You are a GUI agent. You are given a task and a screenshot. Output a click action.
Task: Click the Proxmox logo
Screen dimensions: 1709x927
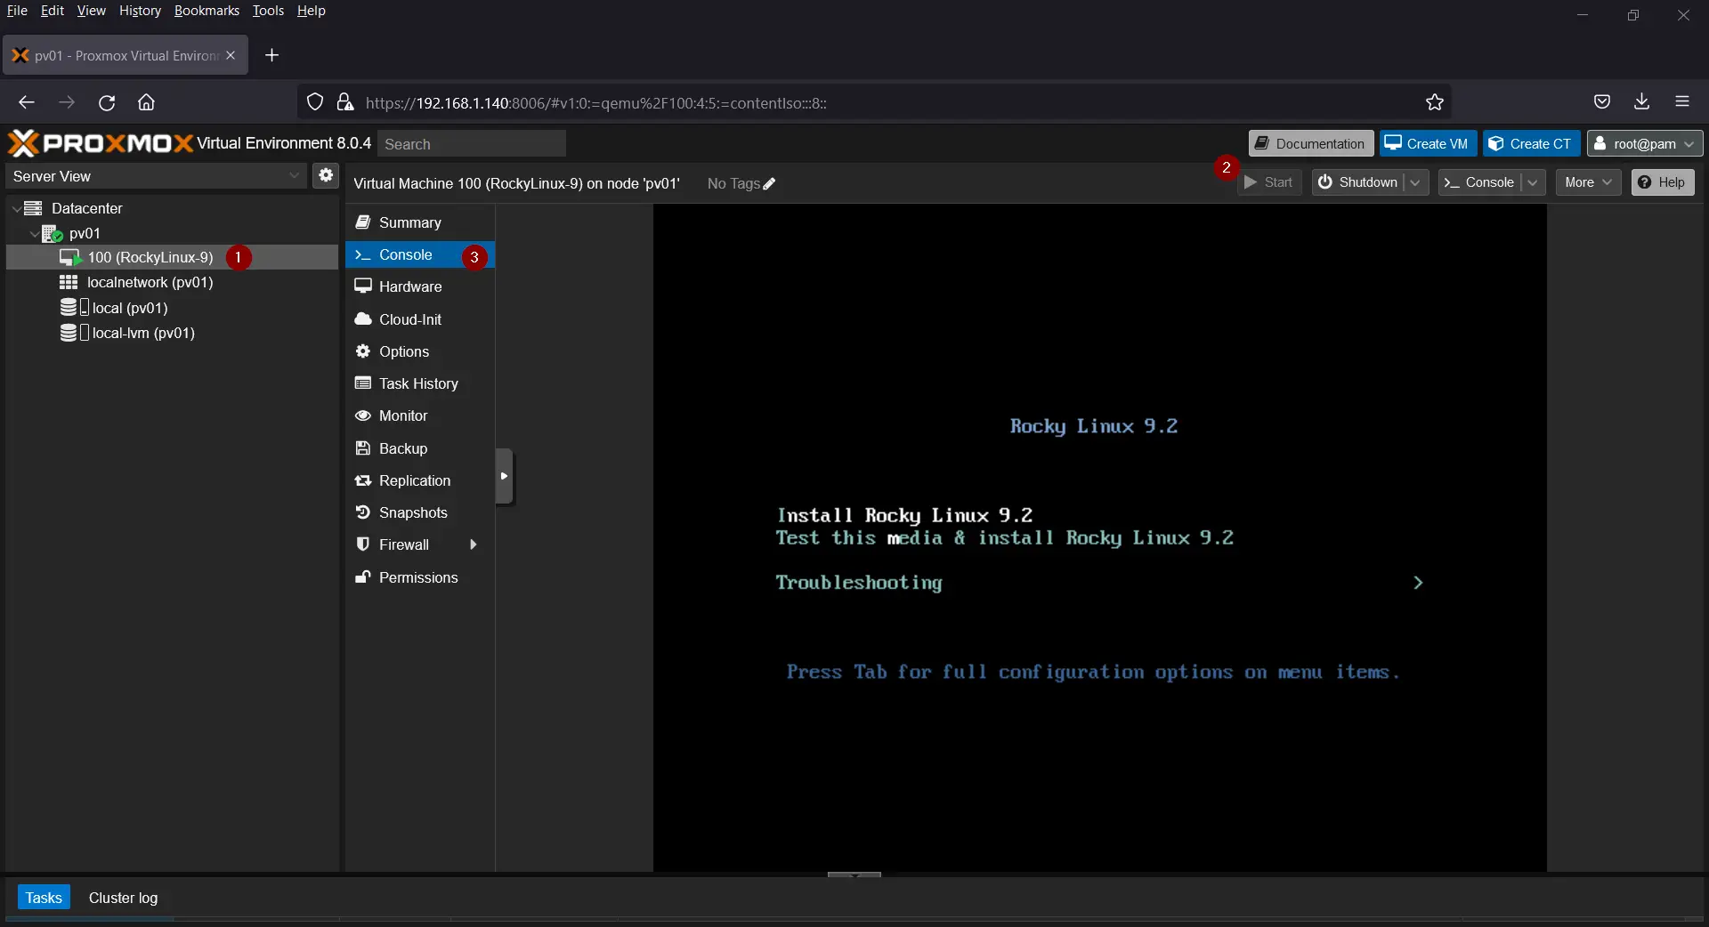click(100, 143)
